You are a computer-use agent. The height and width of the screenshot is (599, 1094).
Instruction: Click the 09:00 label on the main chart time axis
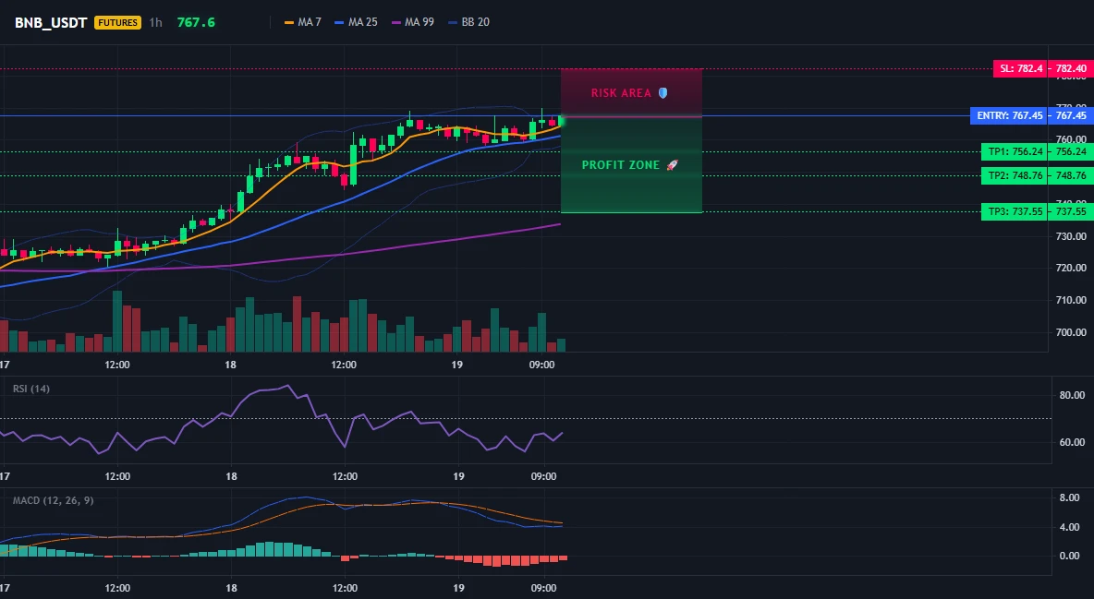point(542,365)
